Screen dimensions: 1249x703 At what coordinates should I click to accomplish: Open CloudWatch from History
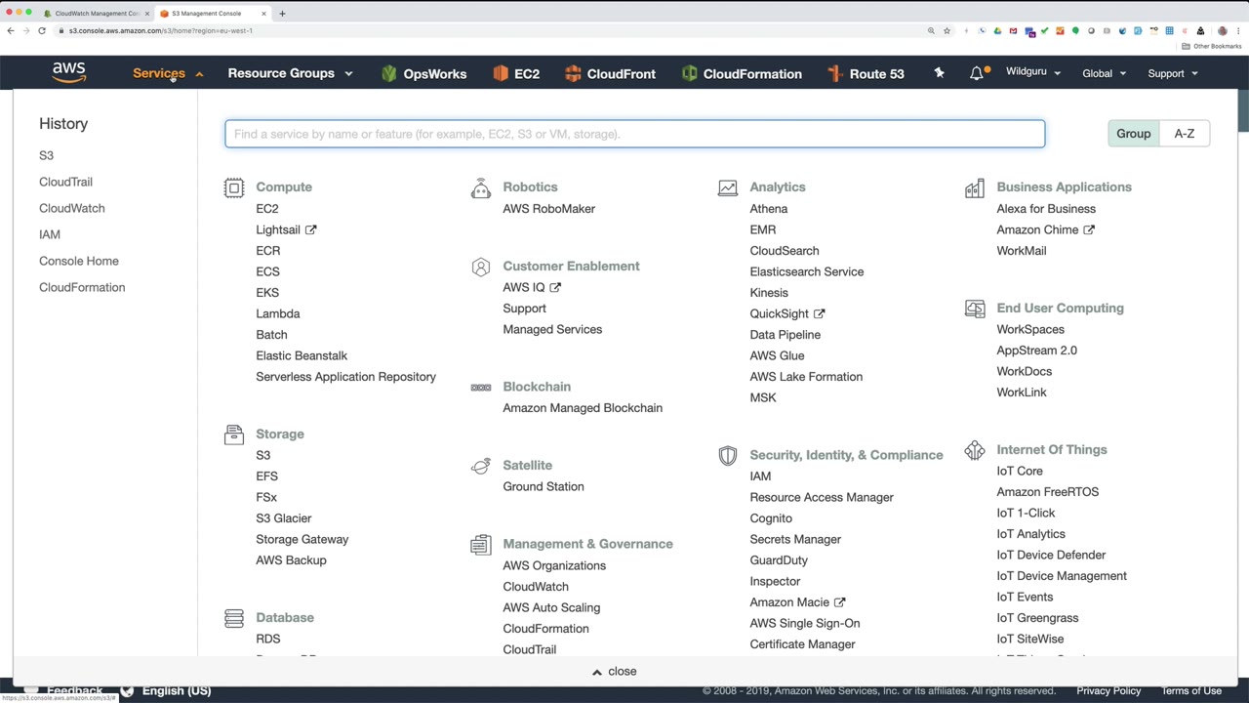tap(71, 208)
